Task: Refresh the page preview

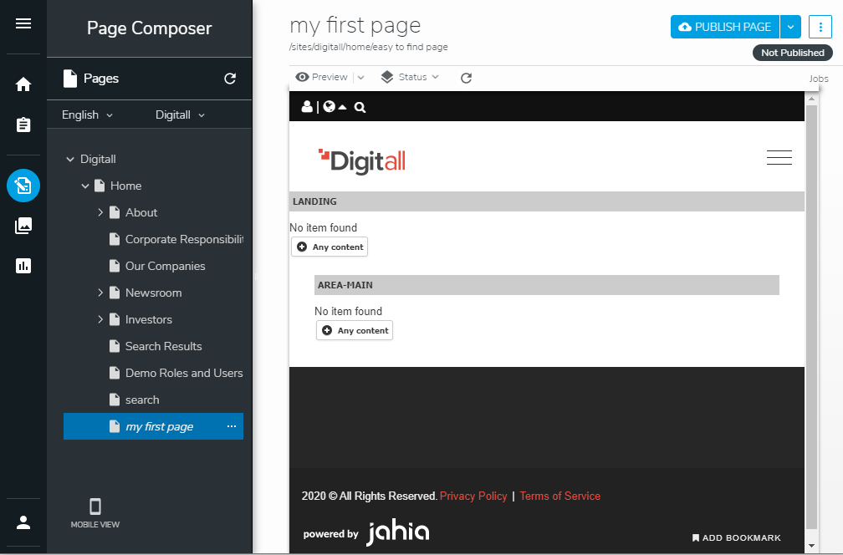Action: (x=467, y=78)
